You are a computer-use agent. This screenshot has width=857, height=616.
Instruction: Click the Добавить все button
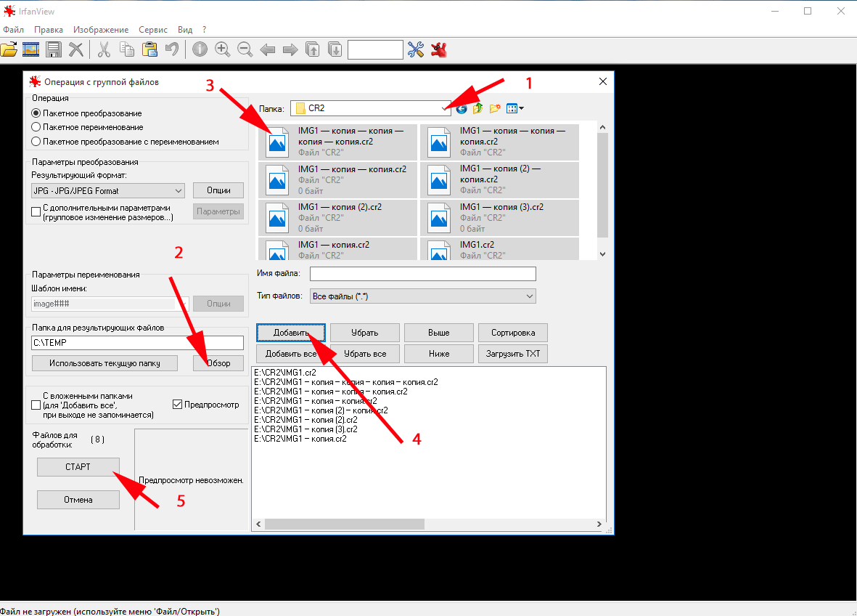point(290,353)
